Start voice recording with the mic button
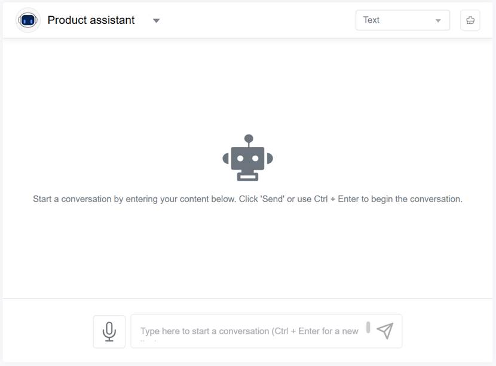 (x=109, y=331)
